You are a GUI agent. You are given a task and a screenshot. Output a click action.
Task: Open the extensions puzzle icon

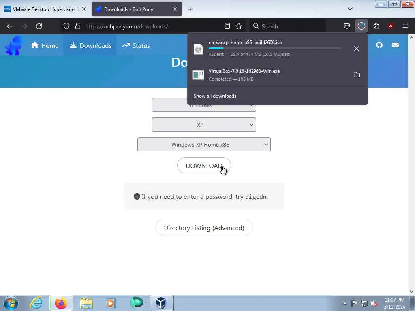(x=376, y=26)
